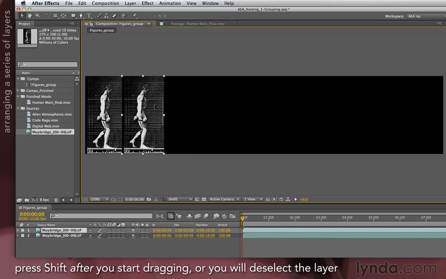Collapse the Sources folder
The image size is (446, 279).
point(18,108)
